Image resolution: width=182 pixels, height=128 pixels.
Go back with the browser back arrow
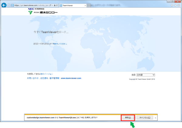[4, 5]
